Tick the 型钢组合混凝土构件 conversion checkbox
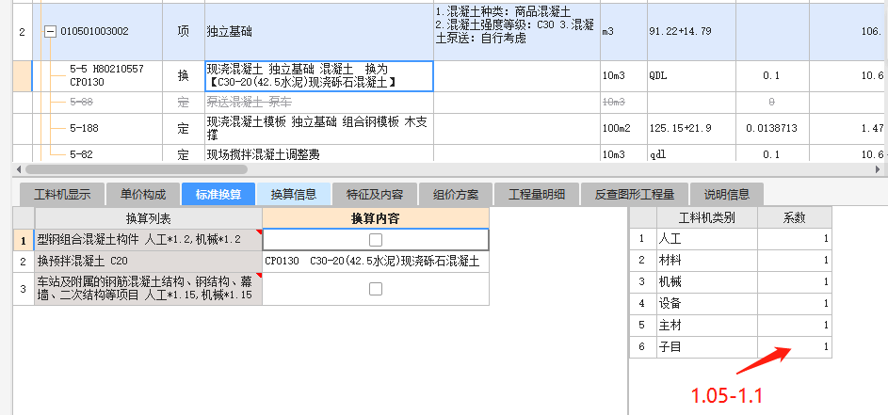The image size is (888, 415). click(x=376, y=240)
